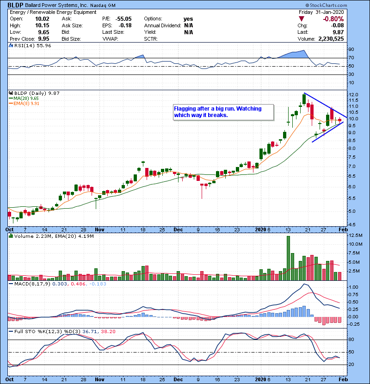
Task: Click the 'Flagging after a big run' annotation box
Action: [223, 112]
